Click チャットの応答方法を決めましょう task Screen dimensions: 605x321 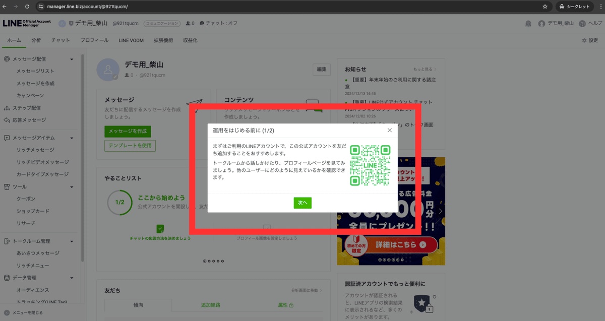[x=160, y=233]
